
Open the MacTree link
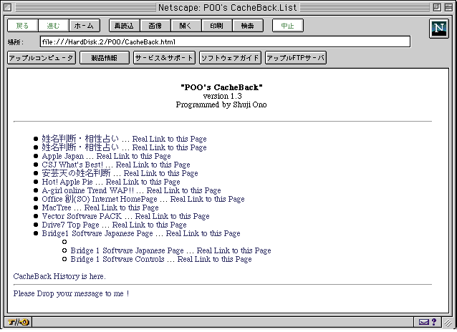(x=57, y=207)
